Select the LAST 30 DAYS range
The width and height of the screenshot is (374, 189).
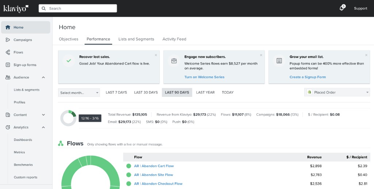(x=146, y=92)
